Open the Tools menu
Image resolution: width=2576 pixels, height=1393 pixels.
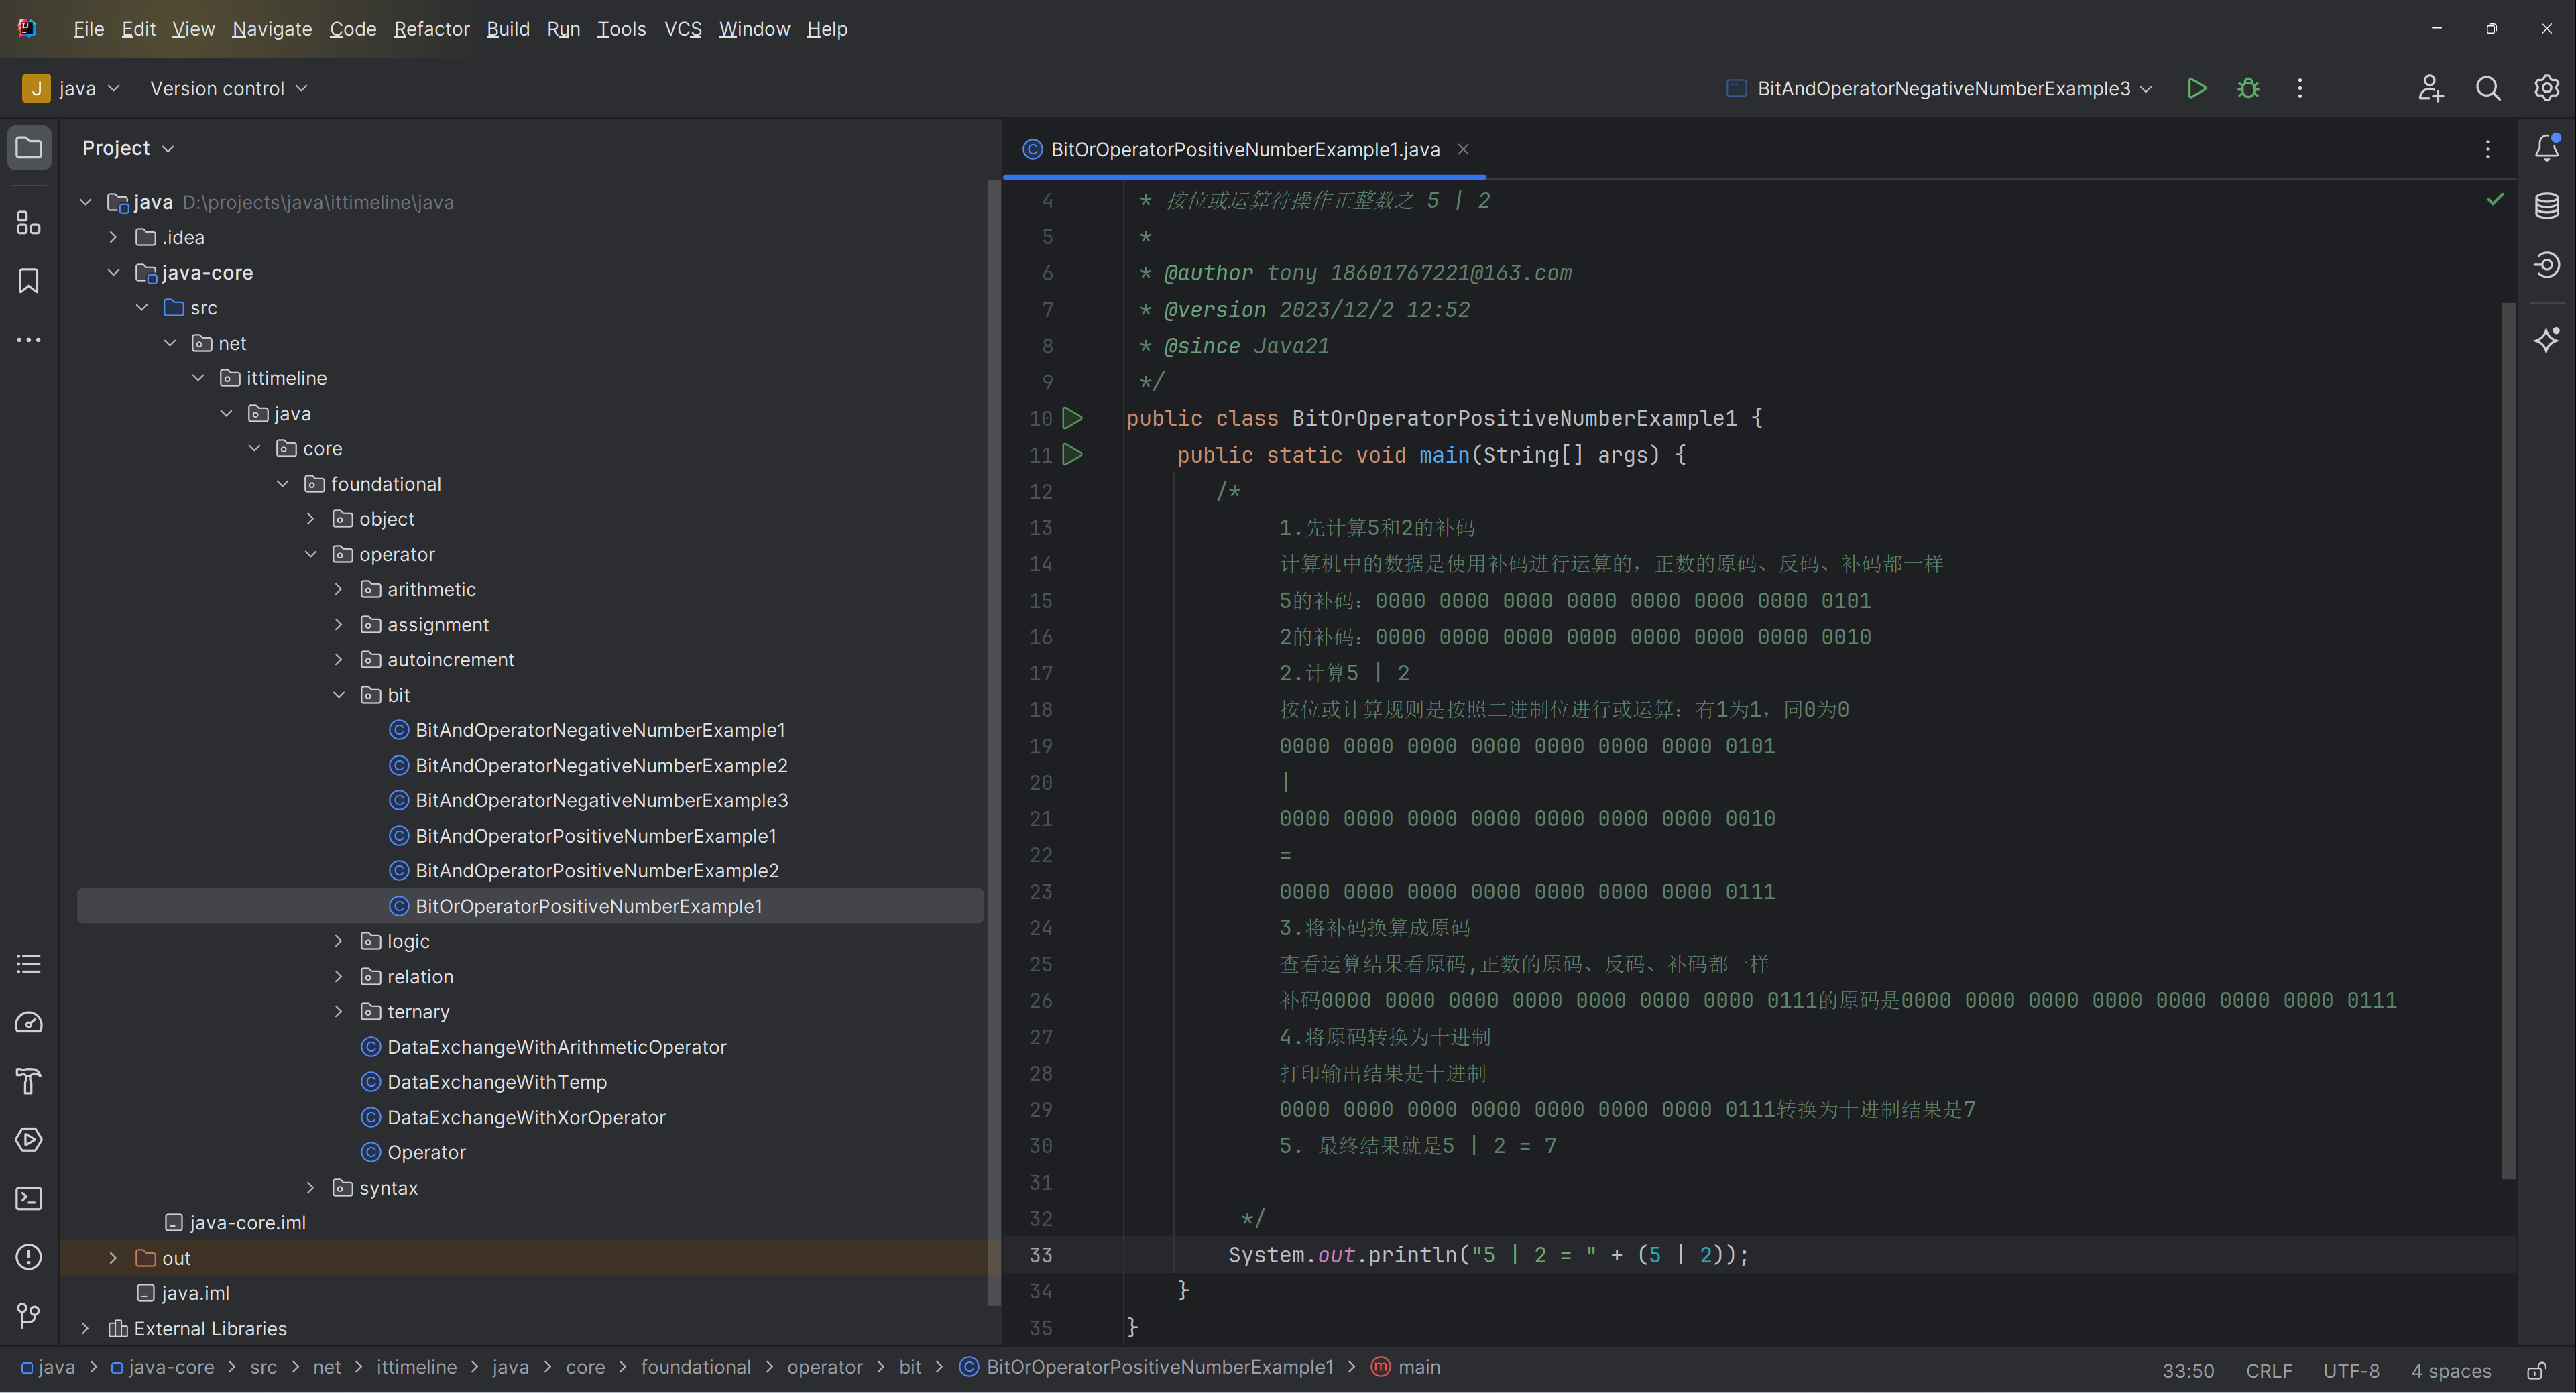(621, 29)
